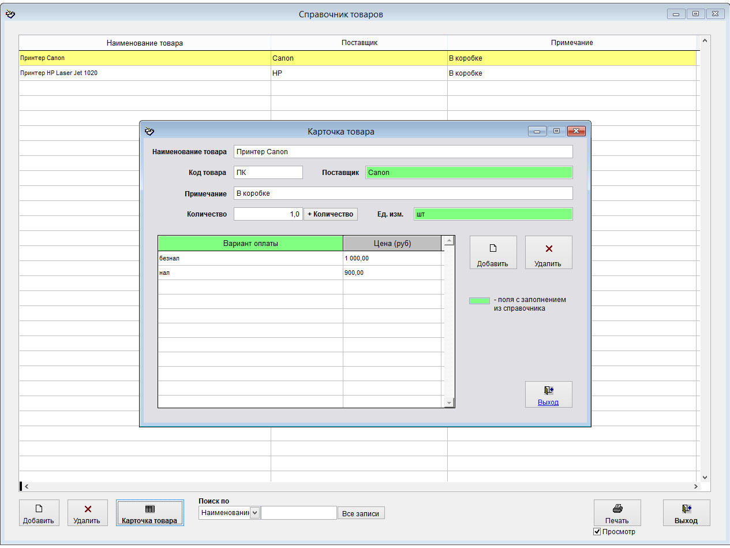Screen dimensions: 730x548
Task: Open Карточка товара from bottom toolbar
Action: [149, 513]
